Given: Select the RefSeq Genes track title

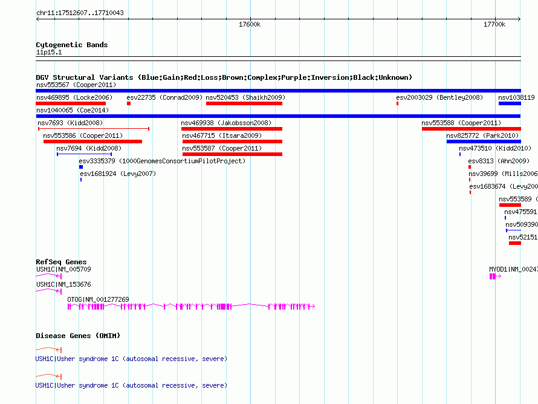Looking at the screenshot, I should point(61,262).
